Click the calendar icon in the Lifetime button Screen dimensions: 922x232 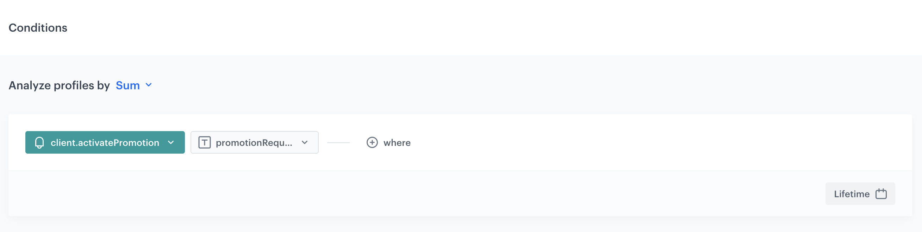tap(881, 193)
